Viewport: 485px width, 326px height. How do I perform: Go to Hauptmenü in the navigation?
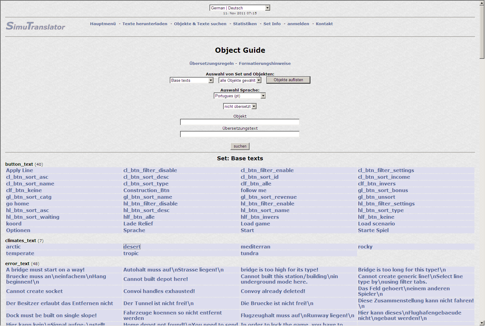[103, 24]
